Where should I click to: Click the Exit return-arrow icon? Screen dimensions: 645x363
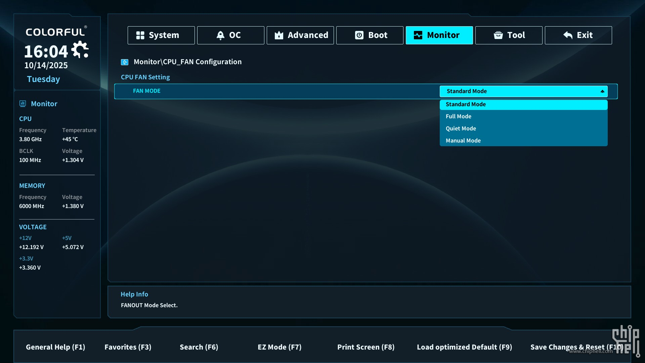point(568,35)
